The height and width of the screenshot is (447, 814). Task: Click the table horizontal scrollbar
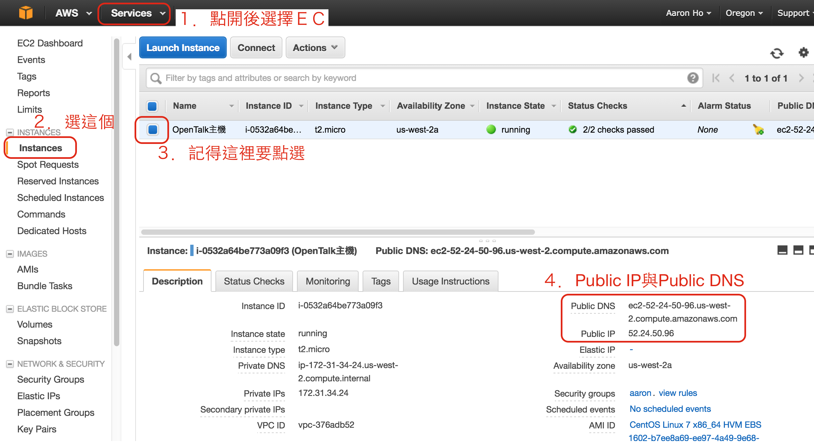(x=338, y=232)
